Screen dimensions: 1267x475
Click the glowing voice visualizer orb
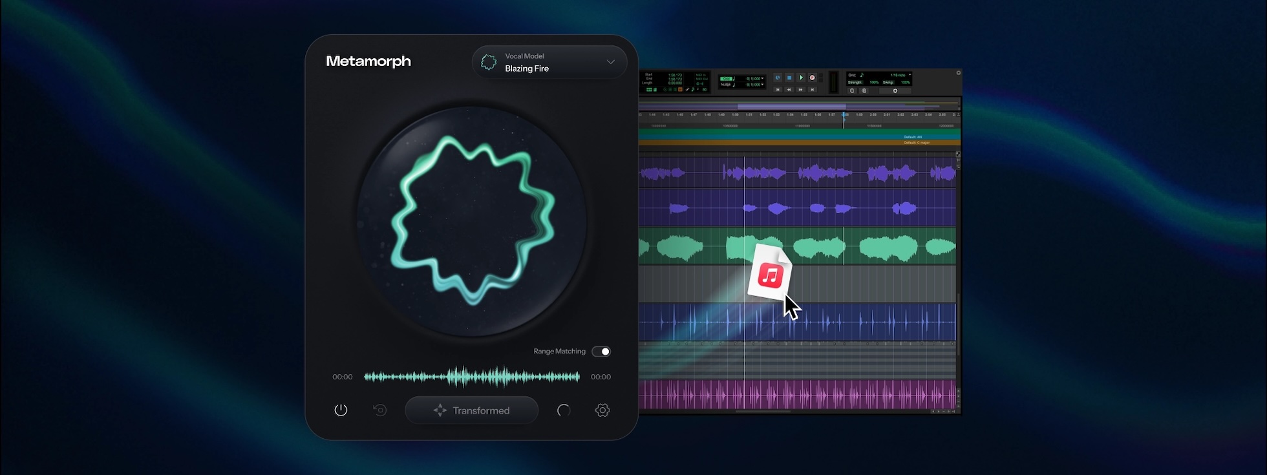tap(472, 222)
